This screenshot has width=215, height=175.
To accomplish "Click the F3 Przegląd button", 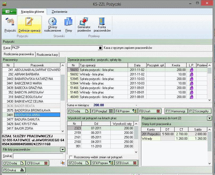I will tap(102, 111).
